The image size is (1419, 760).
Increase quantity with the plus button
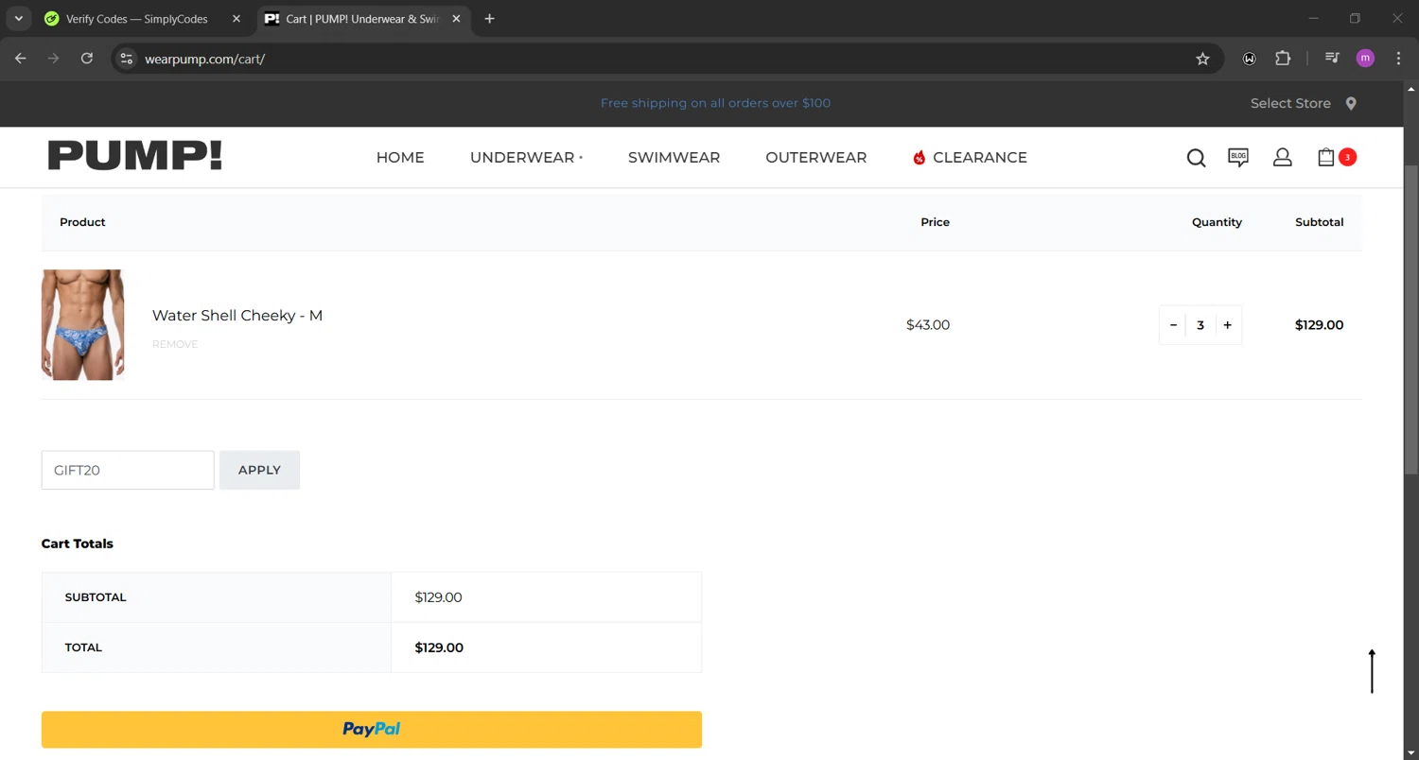(1227, 325)
